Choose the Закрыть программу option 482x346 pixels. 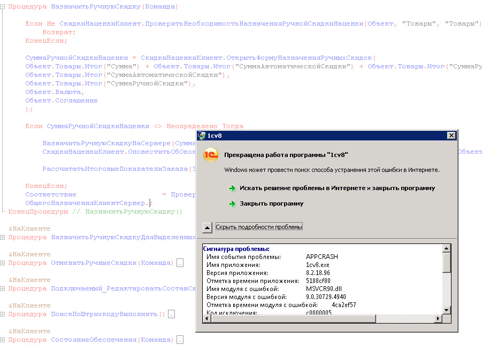click(x=271, y=203)
